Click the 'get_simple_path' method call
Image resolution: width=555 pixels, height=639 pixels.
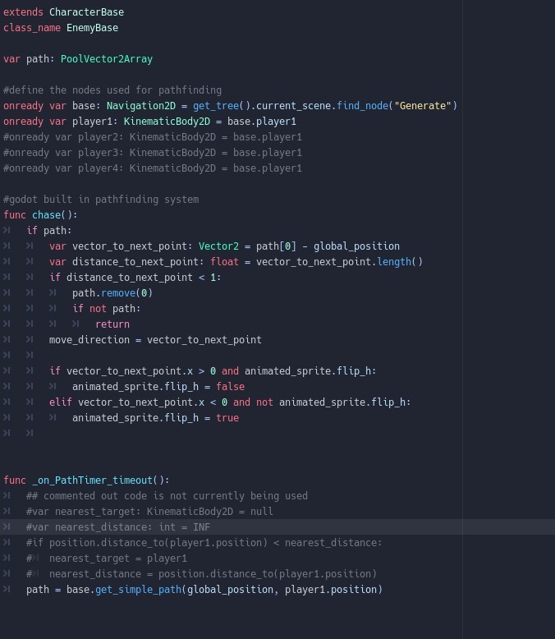[x=138, y=590]
